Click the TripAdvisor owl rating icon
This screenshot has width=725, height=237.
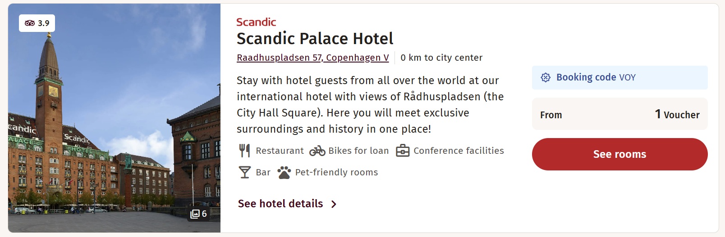30,23
